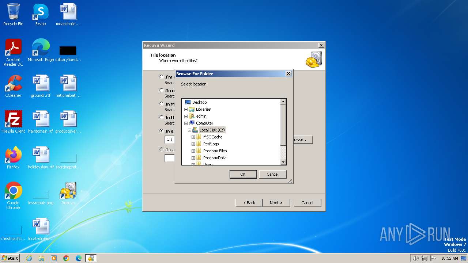Expand the PerfLogs folder node

click(x=193, y=144)
